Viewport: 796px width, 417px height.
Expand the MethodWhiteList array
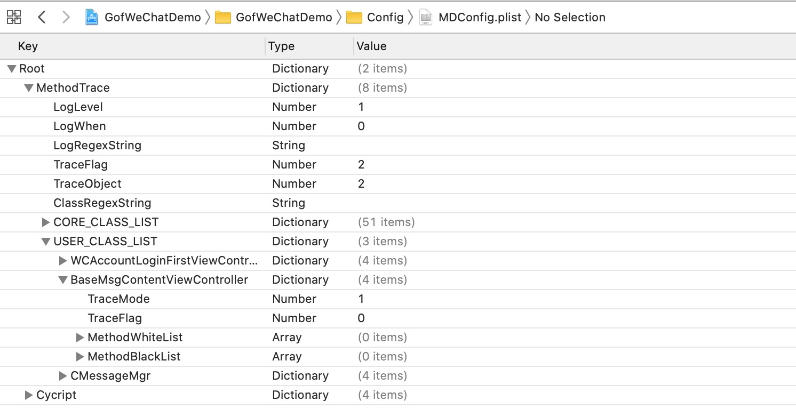coord(80,337)
